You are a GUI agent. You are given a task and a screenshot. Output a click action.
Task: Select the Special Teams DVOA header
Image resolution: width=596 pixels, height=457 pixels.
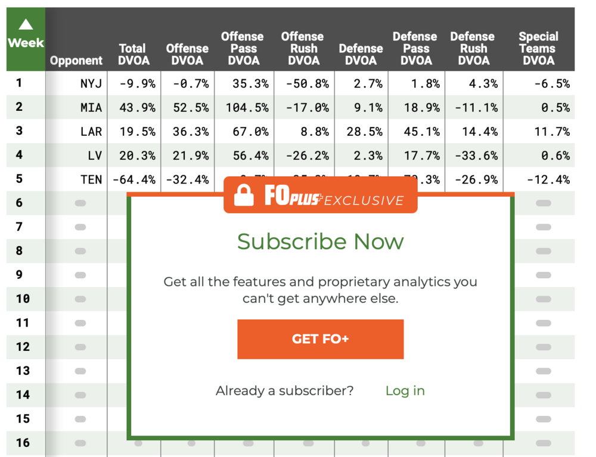click(x=538, y=48)
